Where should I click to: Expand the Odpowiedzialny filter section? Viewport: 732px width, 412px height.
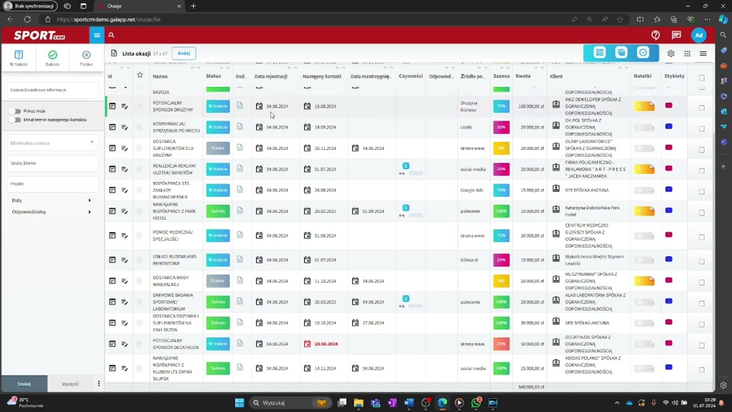(51, 212)
